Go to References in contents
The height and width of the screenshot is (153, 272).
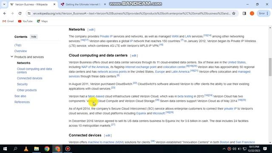22,102
